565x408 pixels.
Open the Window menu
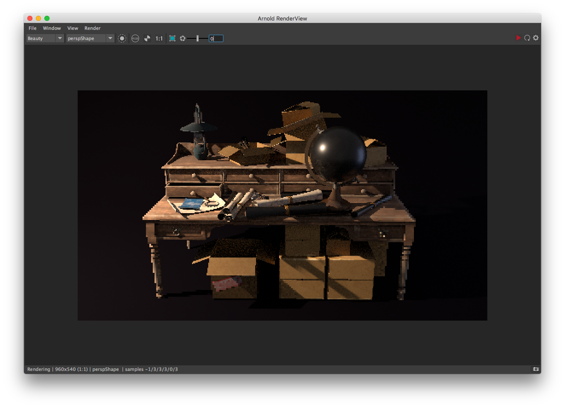click(52, 28)
